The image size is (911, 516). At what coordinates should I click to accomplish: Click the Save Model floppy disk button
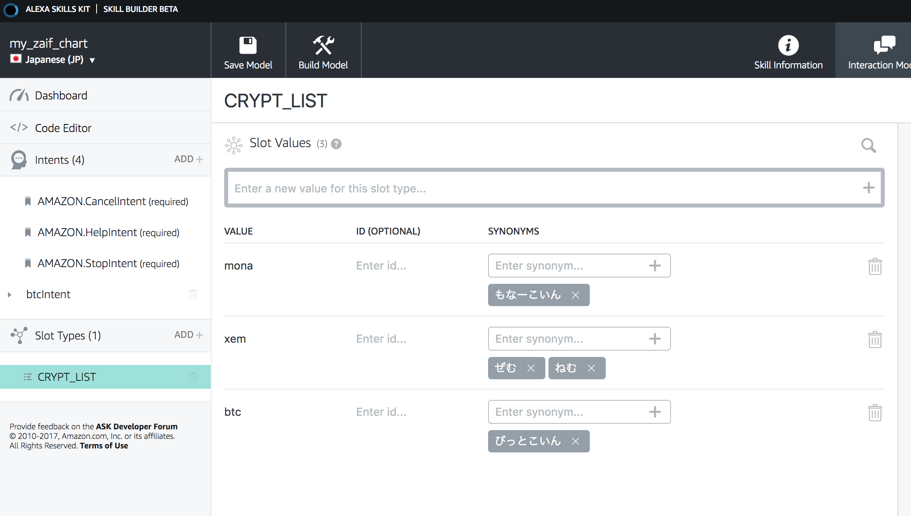tap(248, 50)
